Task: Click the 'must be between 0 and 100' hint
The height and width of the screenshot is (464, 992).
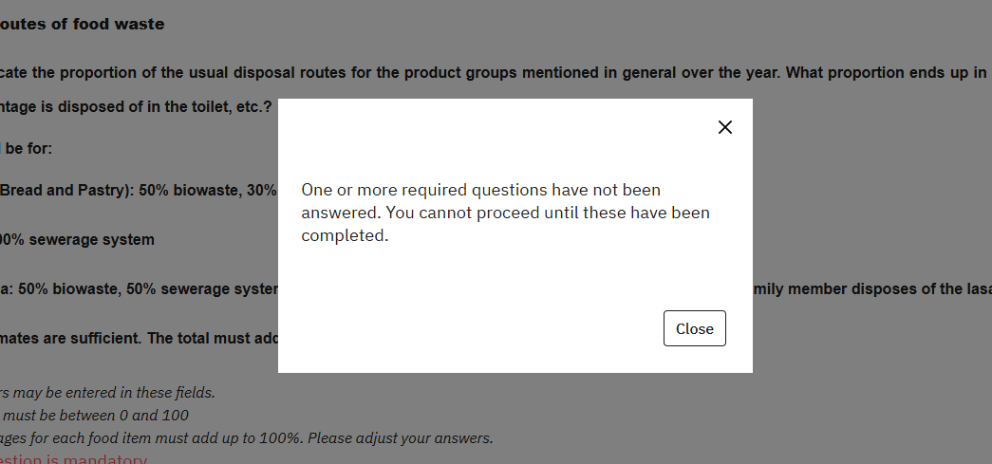Action: (95, 416)
